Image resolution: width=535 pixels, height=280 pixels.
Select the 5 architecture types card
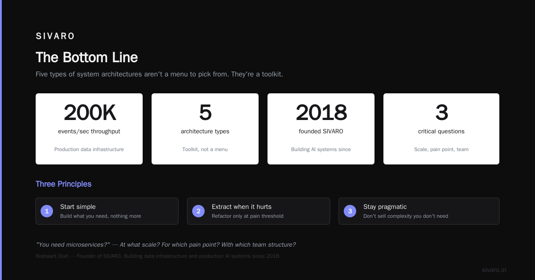point(205,129)
